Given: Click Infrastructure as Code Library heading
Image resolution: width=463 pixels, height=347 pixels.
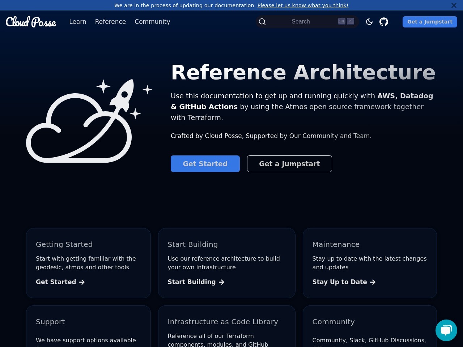Looking at the screenshot, I should point(223,322).
